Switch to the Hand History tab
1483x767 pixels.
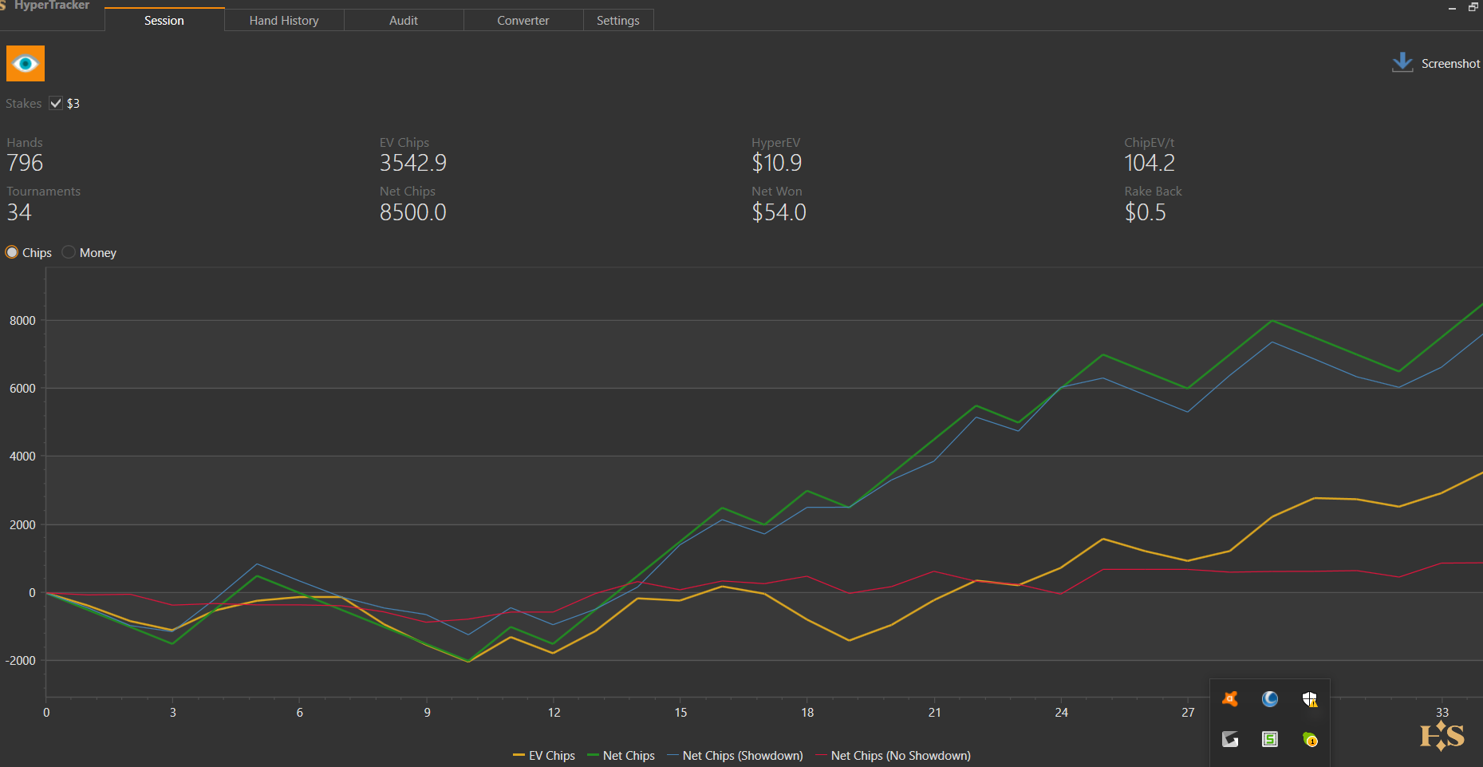coord(284,20)
